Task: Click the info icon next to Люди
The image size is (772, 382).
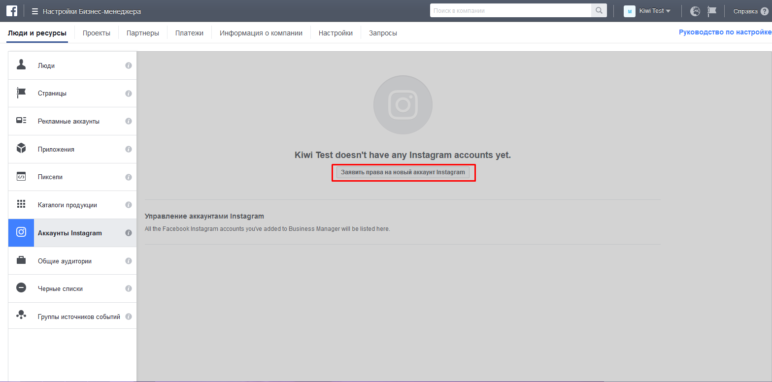Action: point(129,65)
